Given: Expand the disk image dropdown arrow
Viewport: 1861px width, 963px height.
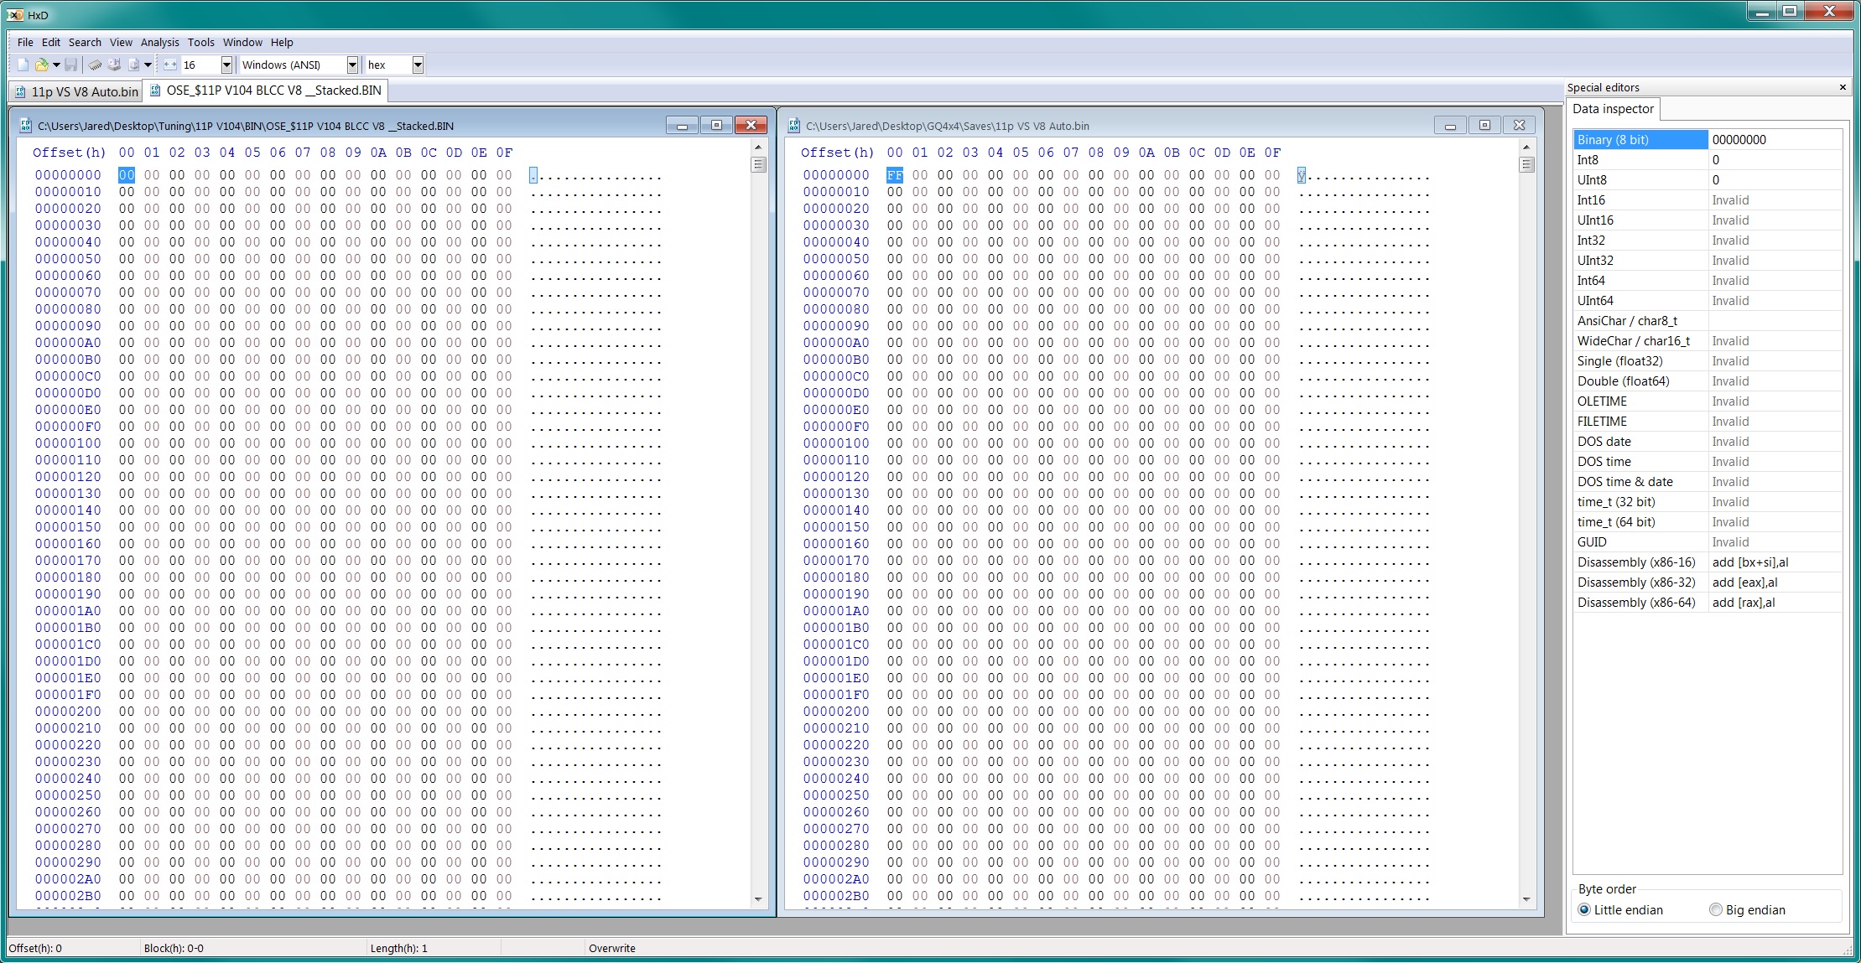Looking at the screenshot, I should [x=148, y=65].
